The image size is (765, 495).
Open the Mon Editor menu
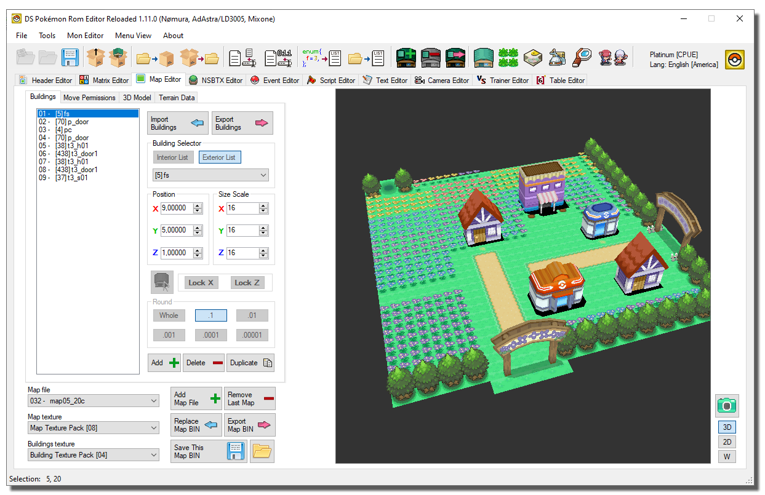[86, 36]
